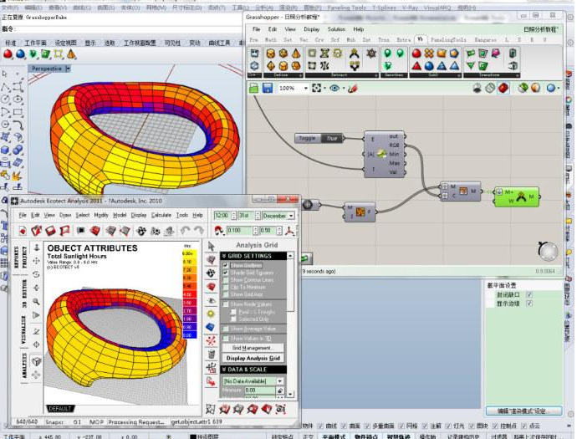Image resolution: width=577 pixels, height=439 pixels.
Task: Click the Grid Management button
Action: pyautogui.click(x=253, y=348)
